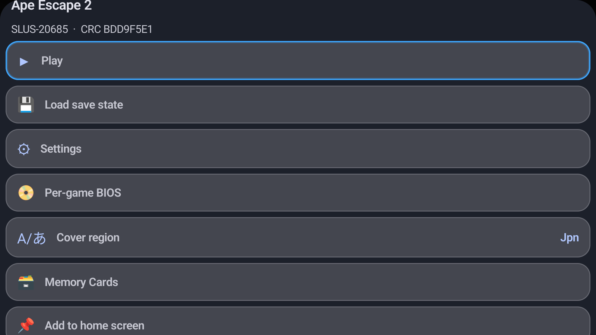Select the Per-game BIOS label

click(83, 193)
